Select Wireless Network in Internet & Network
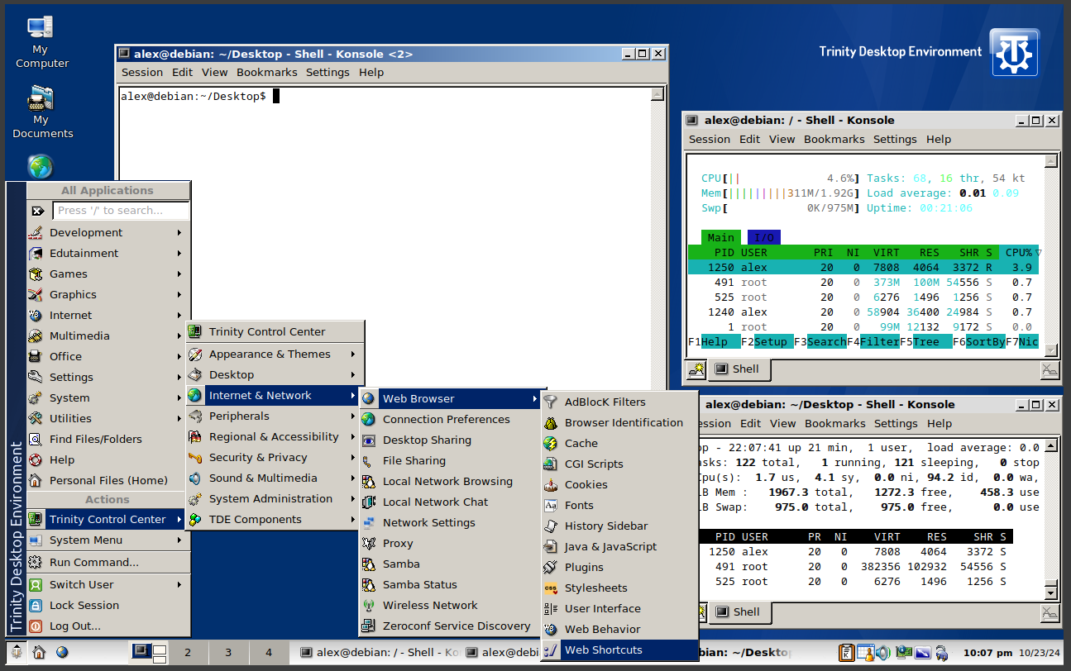 click(429, 606)
